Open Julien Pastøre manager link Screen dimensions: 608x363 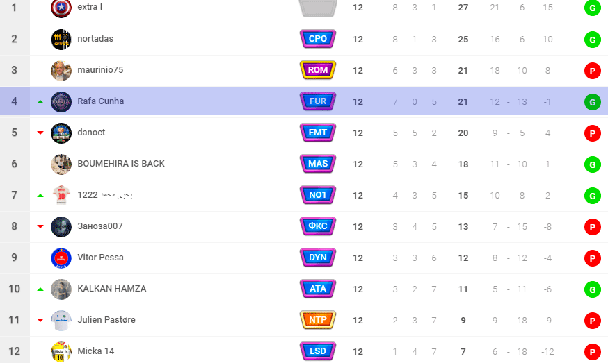[x=106, y=320]
